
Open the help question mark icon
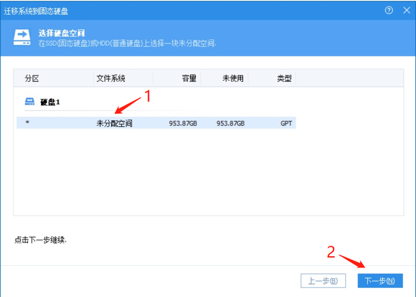click(x=389, y=10)
